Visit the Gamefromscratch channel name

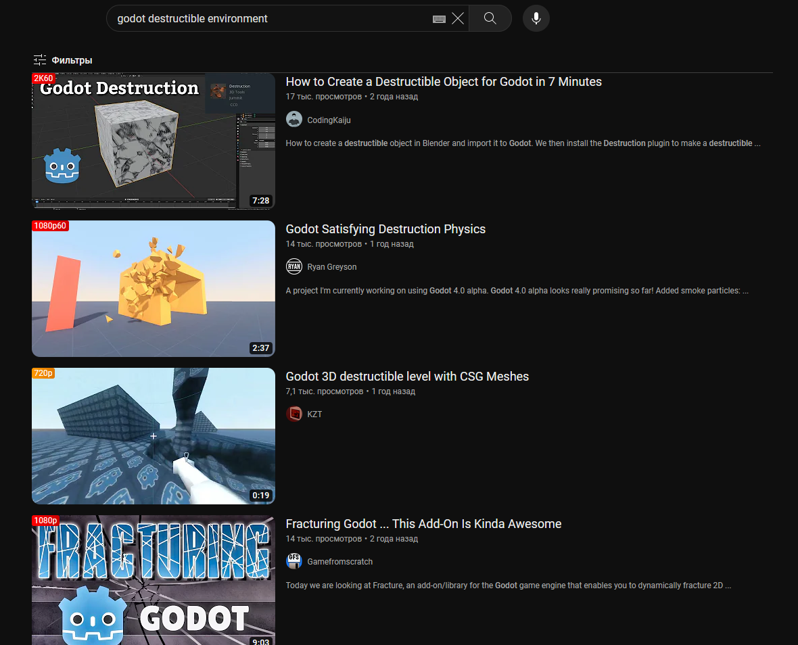click(340, 562)
